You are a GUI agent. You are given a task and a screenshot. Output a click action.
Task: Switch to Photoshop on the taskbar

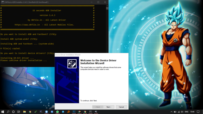tap(74, 112)
